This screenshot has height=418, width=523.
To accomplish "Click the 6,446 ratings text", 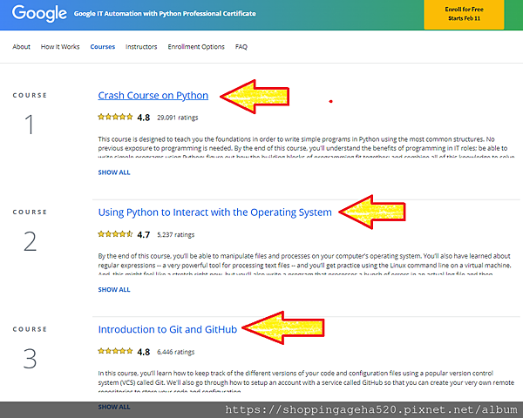I will pyautogui.click(x=176, y=352).
